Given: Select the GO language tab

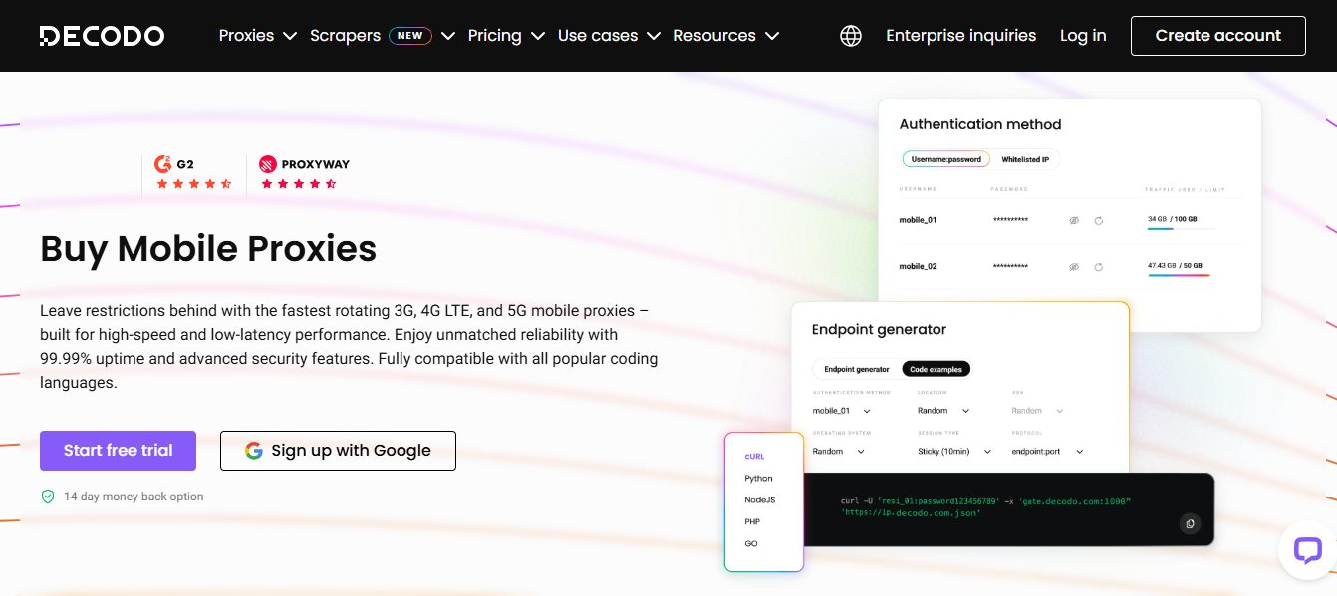Looking at the screenshot, I should coord(751,544).
